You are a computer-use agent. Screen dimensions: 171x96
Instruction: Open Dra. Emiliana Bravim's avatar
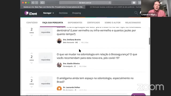(59, 41)
